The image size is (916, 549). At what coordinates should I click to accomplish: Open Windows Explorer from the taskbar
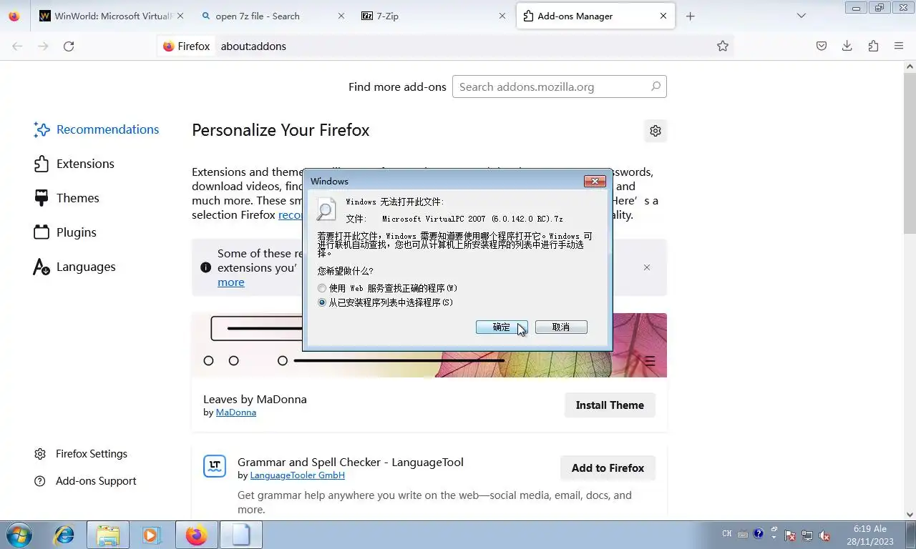[108, 535]
